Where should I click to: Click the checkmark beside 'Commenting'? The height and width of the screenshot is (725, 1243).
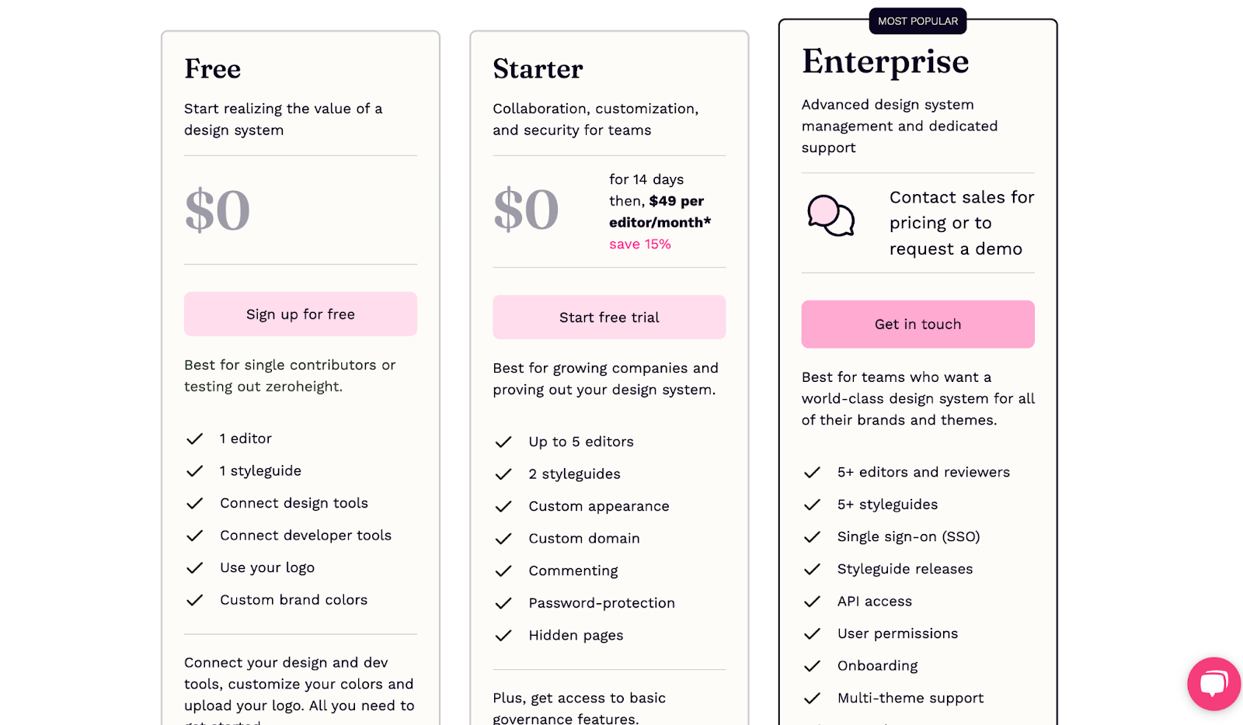pos(503,571)
